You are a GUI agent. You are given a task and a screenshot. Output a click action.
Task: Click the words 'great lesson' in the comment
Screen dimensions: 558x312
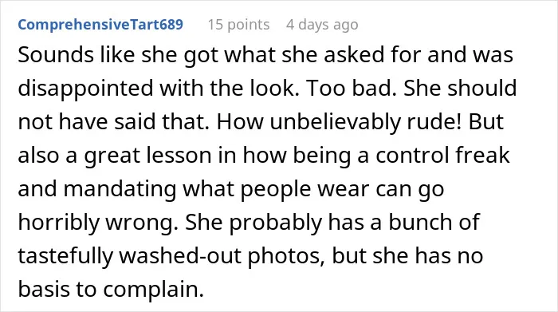(147, 156)
